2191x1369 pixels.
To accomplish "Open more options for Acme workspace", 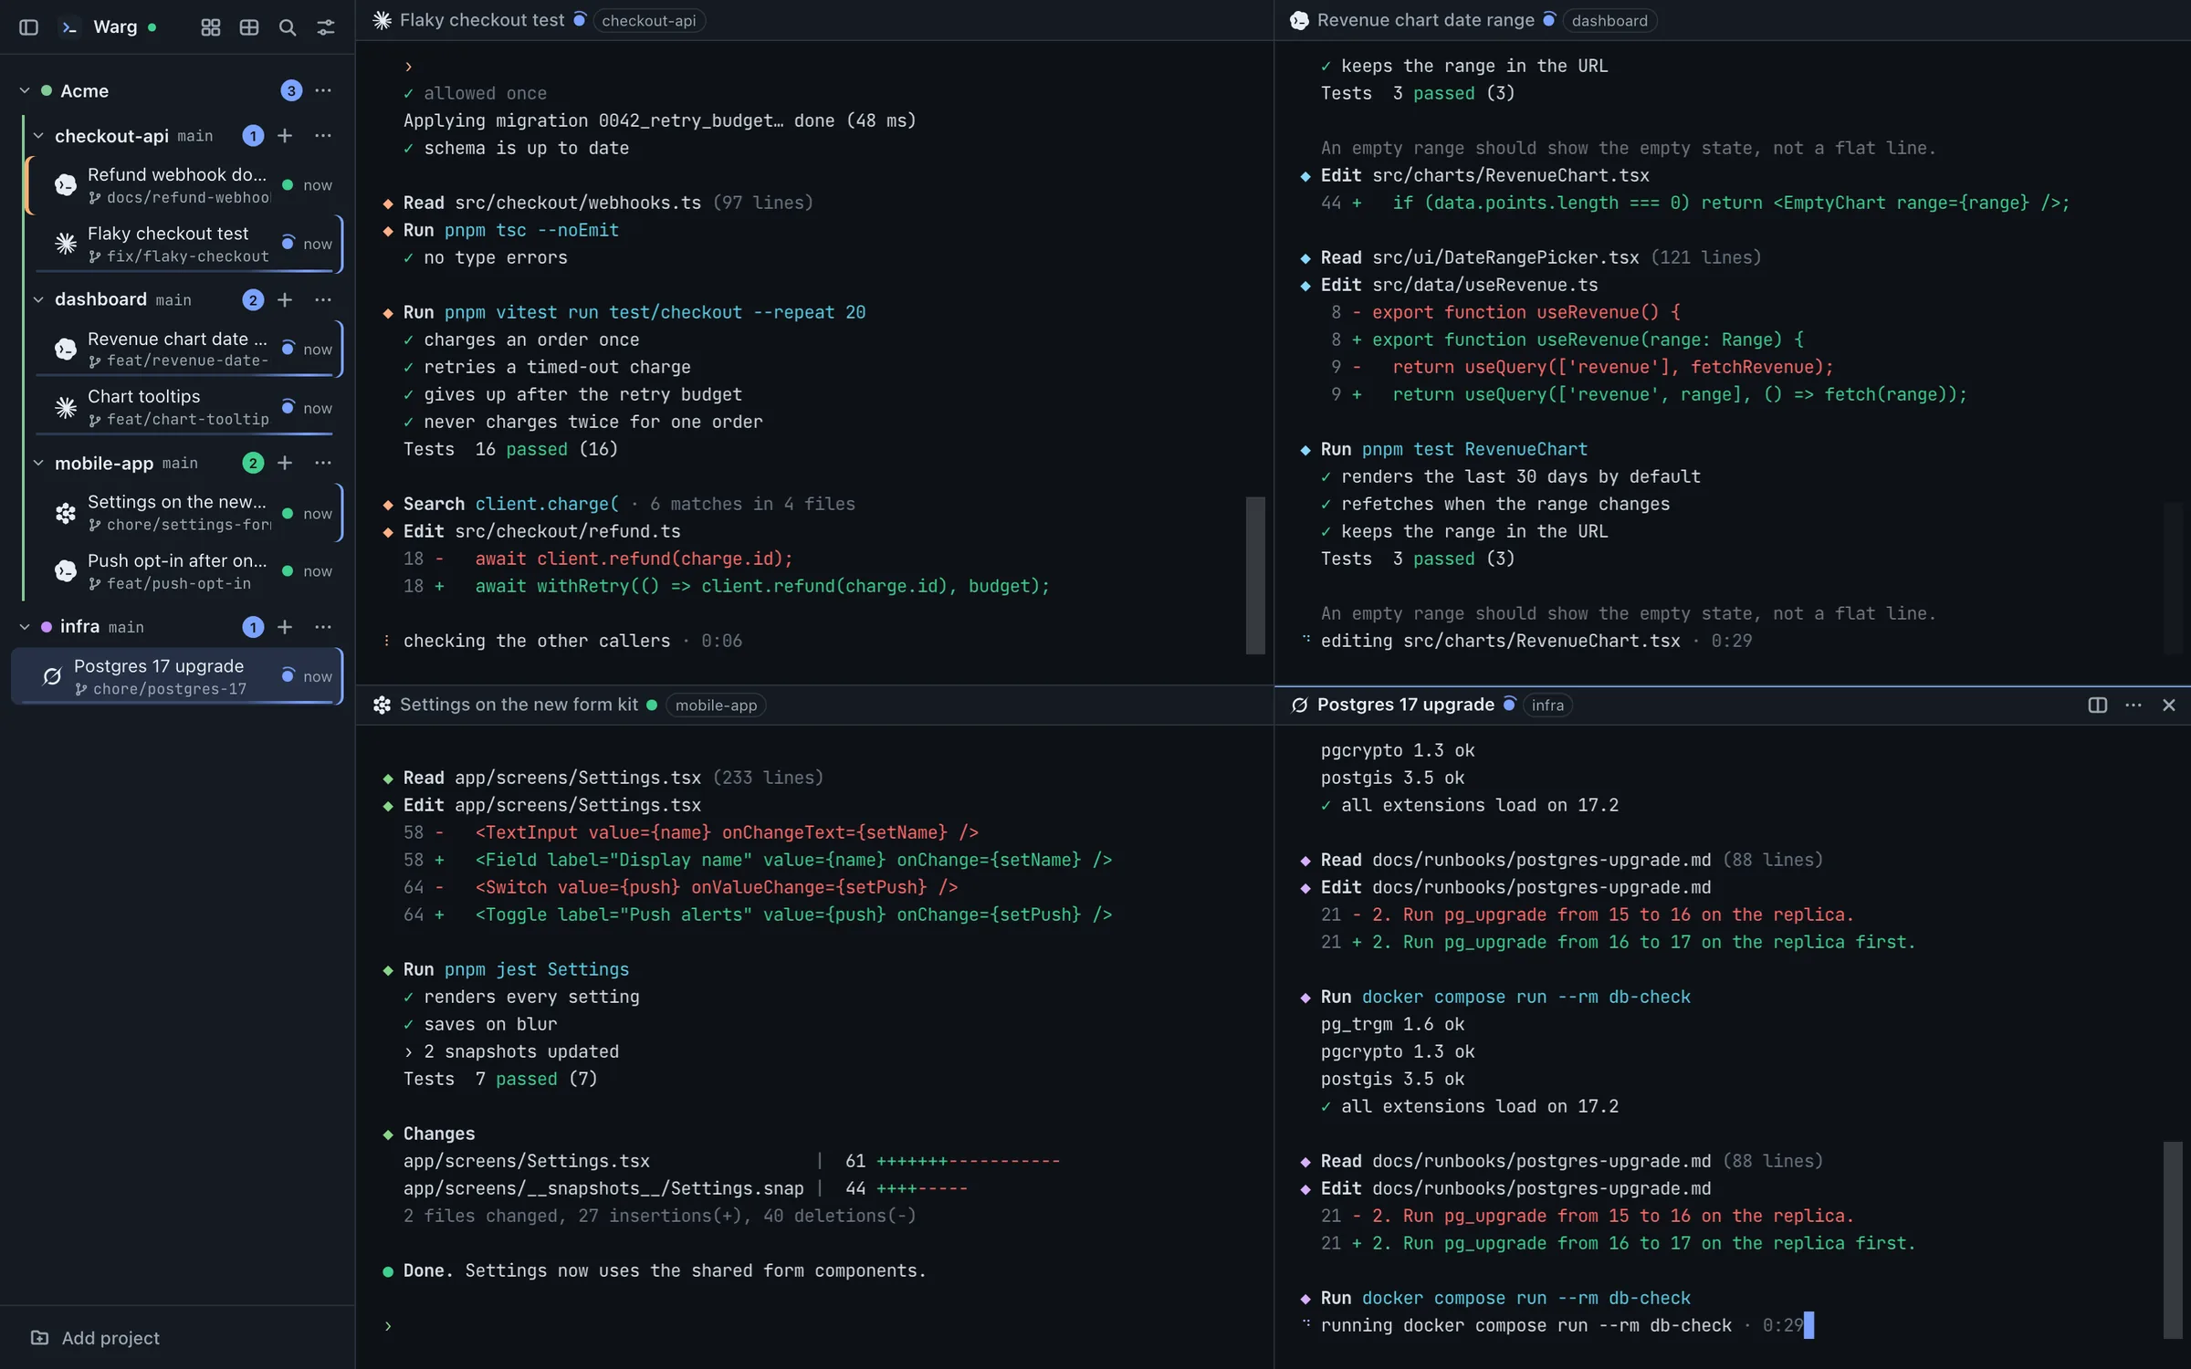I will click(x=323, y=90).
